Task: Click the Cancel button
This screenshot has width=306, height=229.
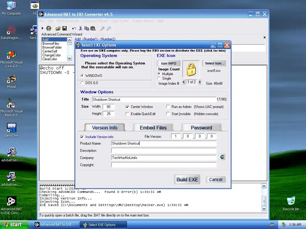Action: [216, 179]
